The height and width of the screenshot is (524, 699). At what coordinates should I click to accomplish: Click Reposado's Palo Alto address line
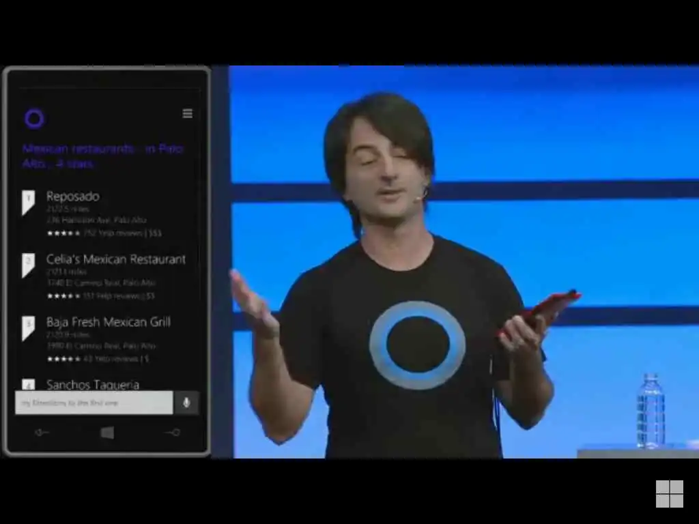[x=96, y=220]
